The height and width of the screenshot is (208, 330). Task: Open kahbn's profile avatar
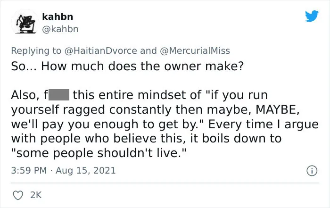(x=25, y=23)
